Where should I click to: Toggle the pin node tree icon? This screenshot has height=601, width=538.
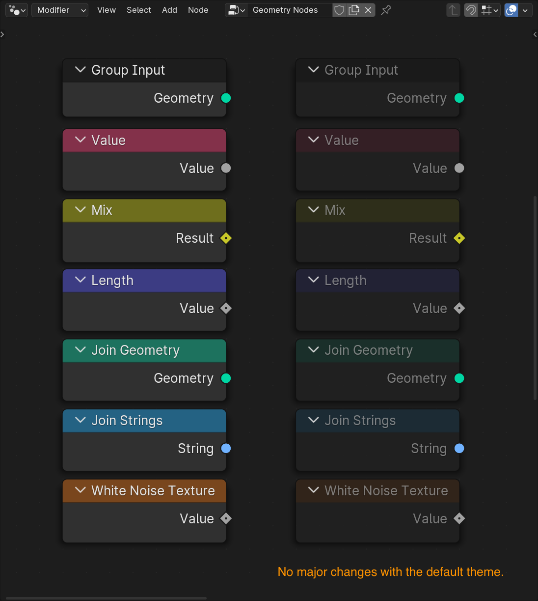386,10
